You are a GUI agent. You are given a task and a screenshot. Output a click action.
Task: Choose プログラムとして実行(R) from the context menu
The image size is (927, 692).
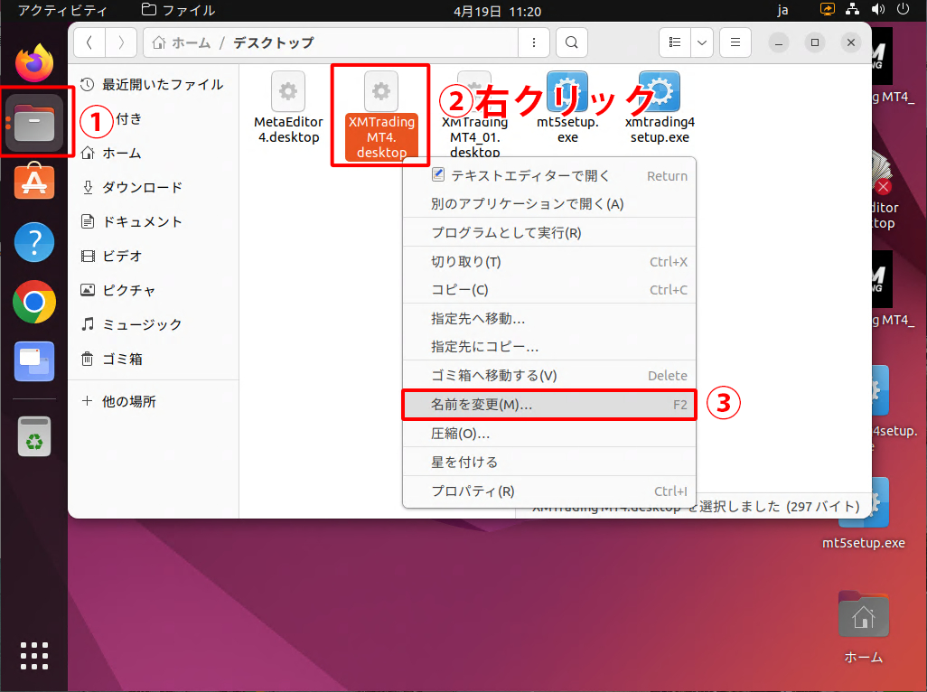click(x=506, y=233)
